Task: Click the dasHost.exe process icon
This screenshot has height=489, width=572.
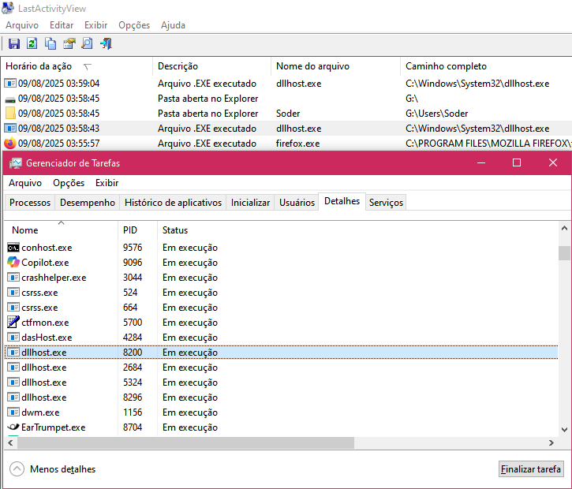Action: [13, 338]
